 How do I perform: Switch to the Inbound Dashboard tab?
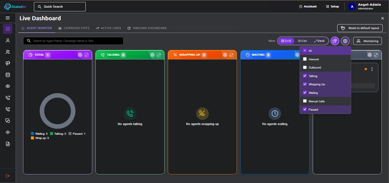147,28
